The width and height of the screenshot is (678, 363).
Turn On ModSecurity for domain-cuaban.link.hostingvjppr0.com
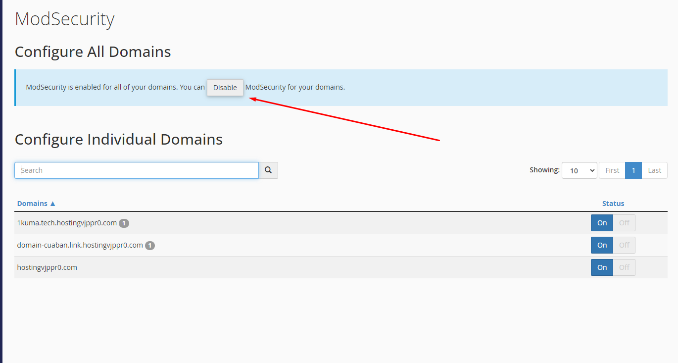point(602,245)
